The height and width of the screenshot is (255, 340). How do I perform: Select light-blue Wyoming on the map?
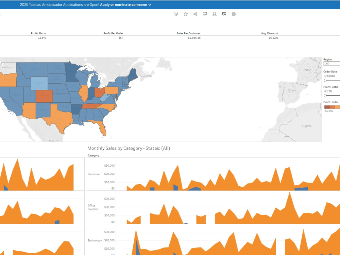(39, 83)
